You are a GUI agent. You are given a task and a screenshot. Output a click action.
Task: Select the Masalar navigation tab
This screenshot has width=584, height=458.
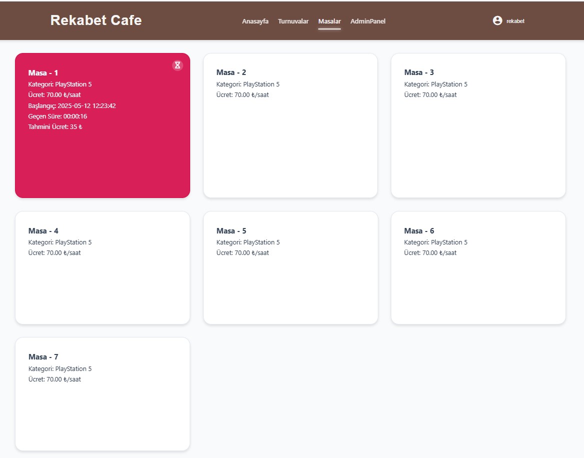pos(330,21)
